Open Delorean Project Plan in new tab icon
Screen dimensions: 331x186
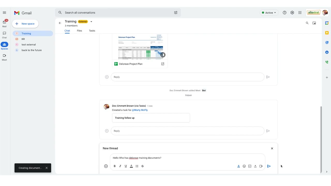pyautogui.click(x=163, y=64)
